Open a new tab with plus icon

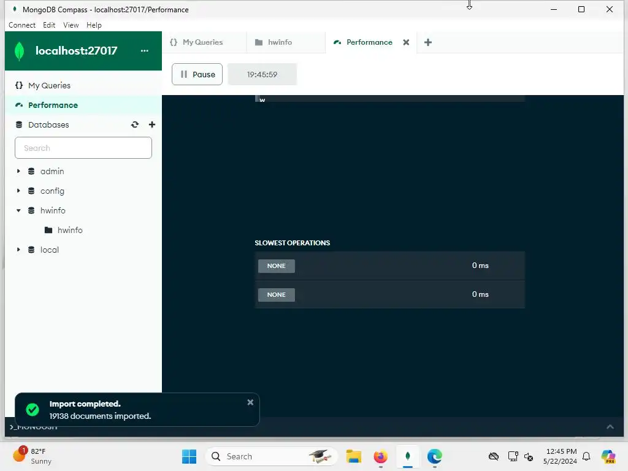click(x=427, y=42)
